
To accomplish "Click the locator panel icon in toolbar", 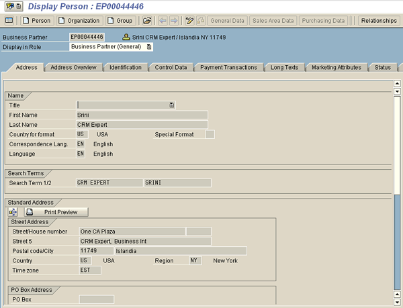I will (9, 21).
